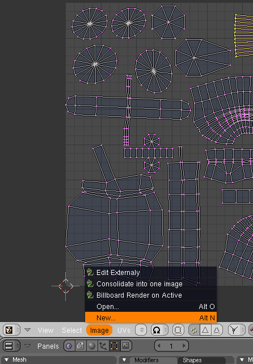This screenshot has width=253, height=364.
Task: Select the Editing context square icon
Action: point(114,346)
